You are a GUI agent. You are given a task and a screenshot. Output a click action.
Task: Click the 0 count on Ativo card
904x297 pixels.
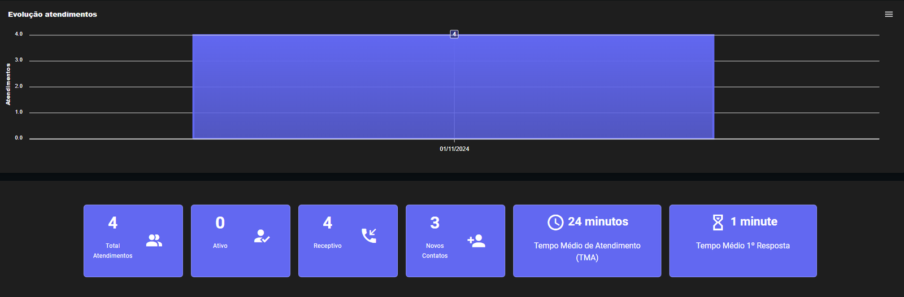tap(220, 223)
